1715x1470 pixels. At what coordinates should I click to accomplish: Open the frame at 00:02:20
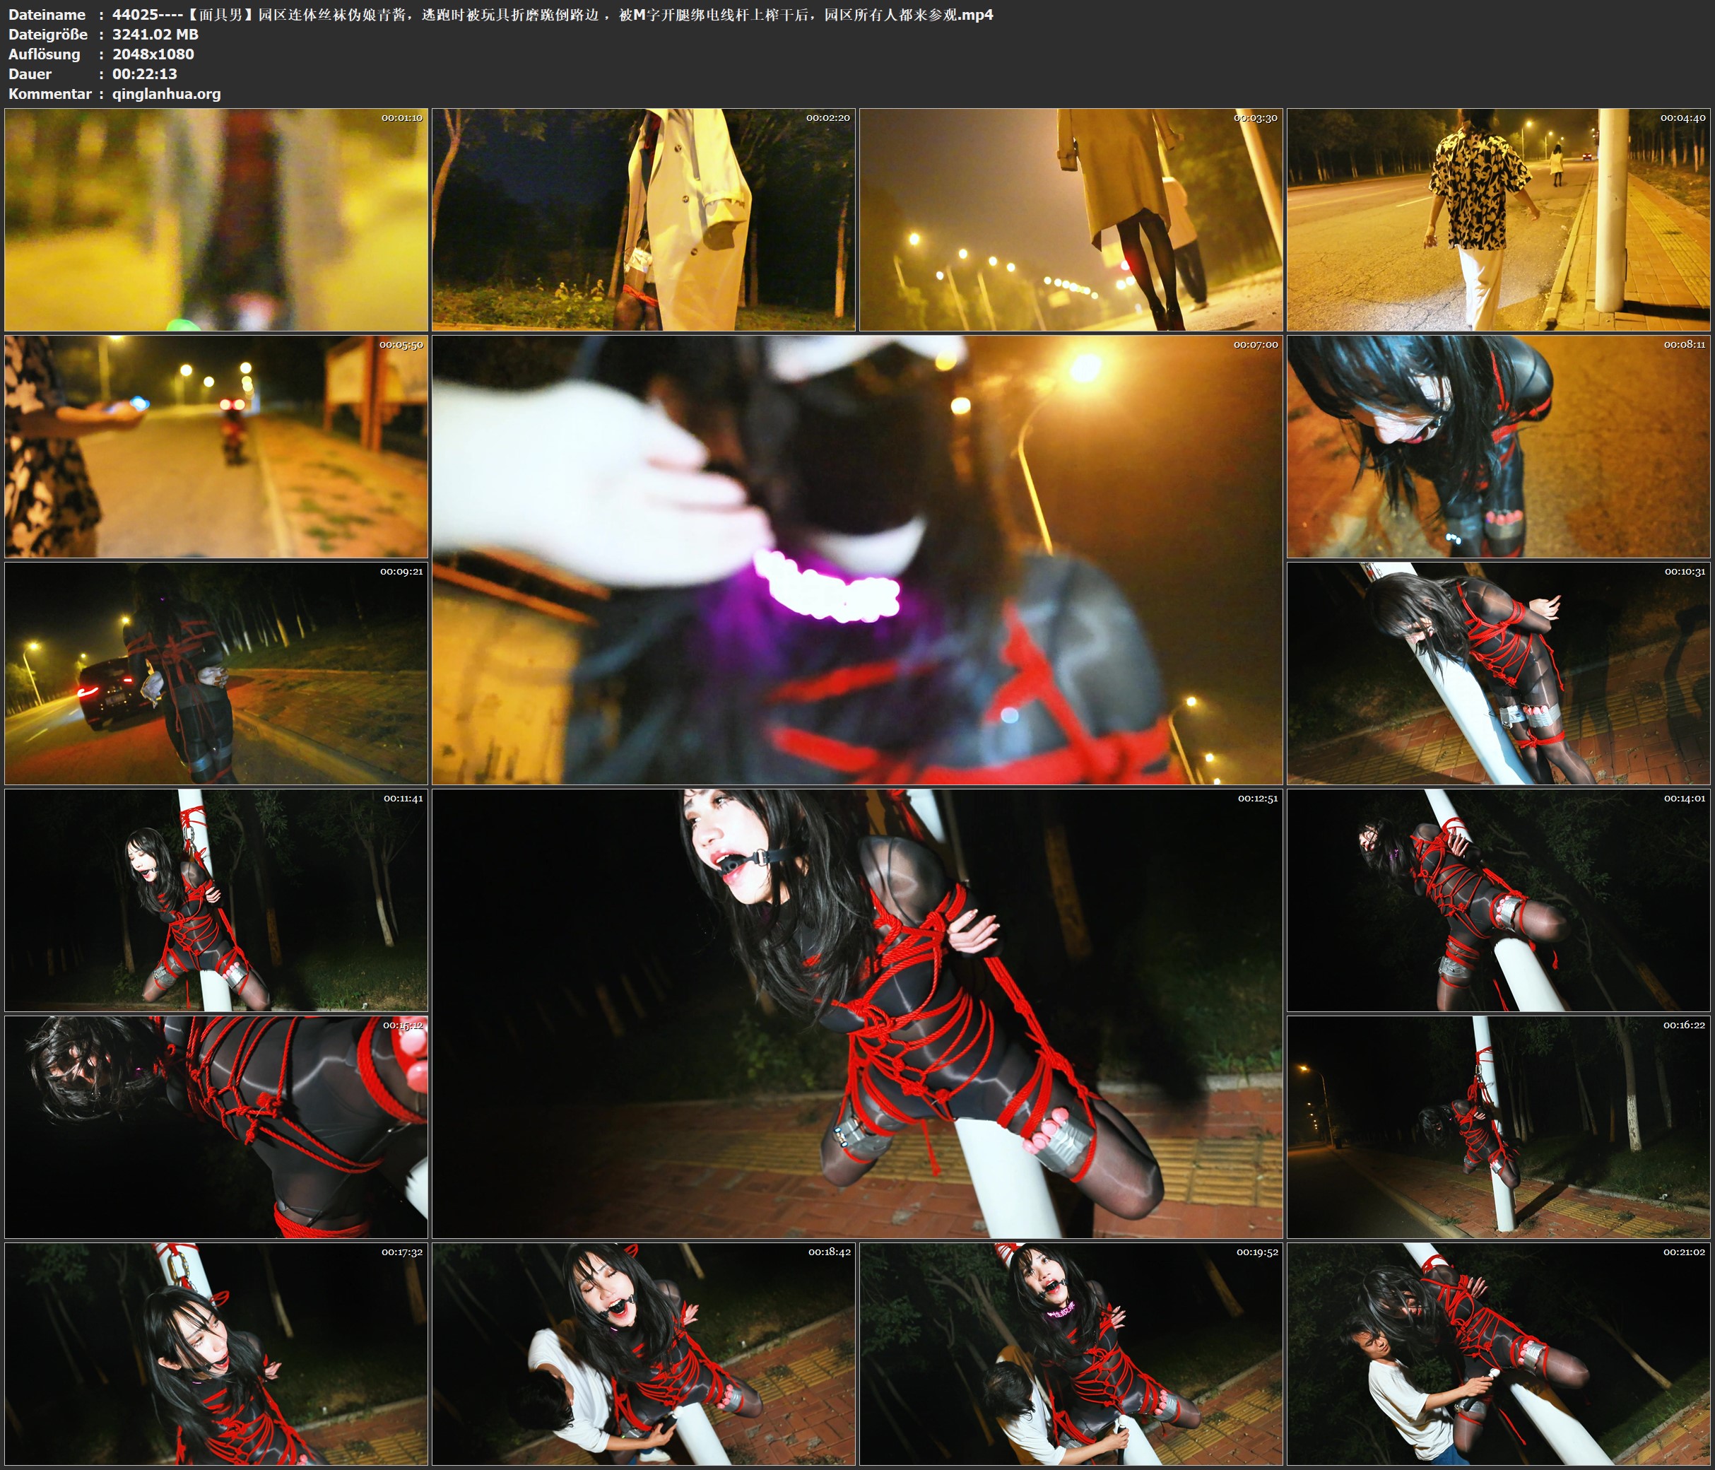tap(643, 220)
